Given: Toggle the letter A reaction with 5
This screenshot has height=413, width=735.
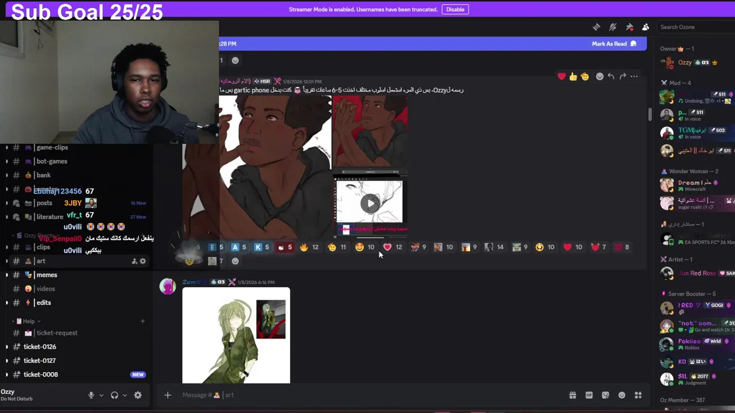Looking at the screenshot, I should 239,247.
